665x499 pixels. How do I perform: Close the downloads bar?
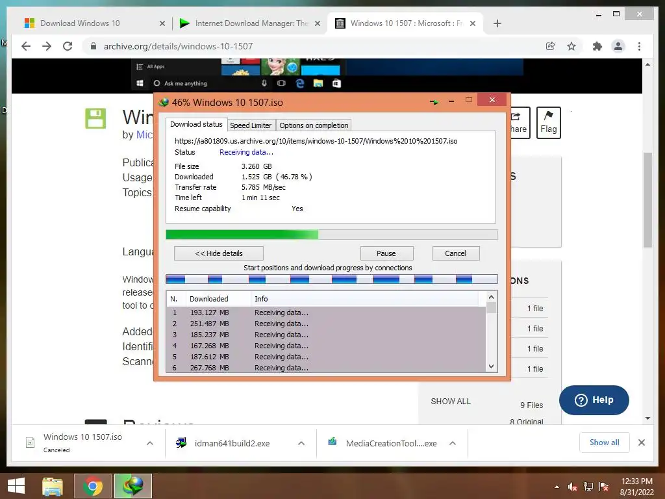point(642,442)
